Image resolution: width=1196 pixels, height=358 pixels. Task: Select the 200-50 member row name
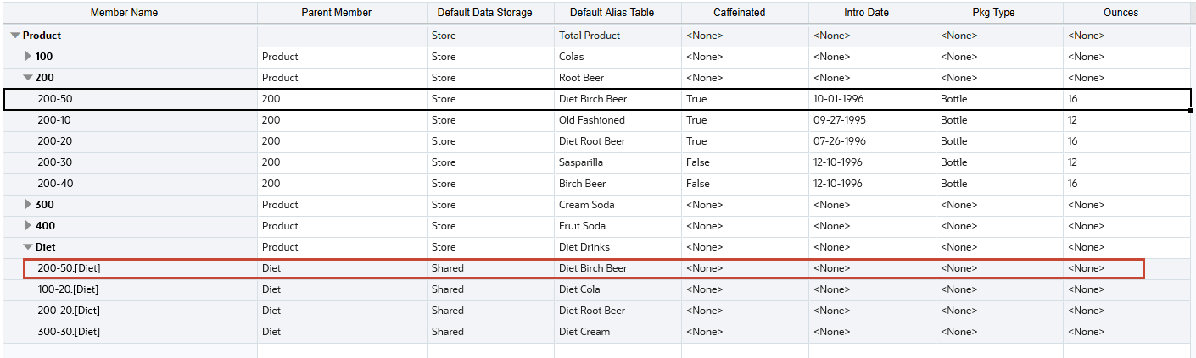coord(54,99)
